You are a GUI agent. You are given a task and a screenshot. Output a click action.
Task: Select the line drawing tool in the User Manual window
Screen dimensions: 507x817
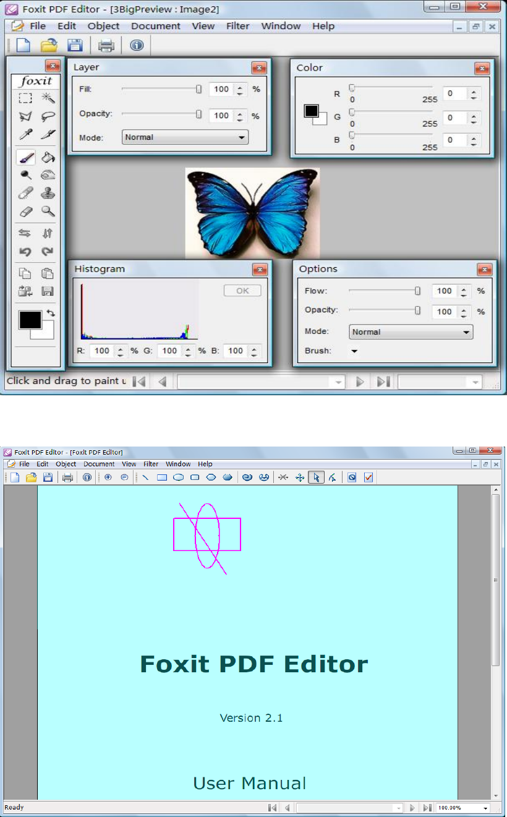click(x=145, y=477)
